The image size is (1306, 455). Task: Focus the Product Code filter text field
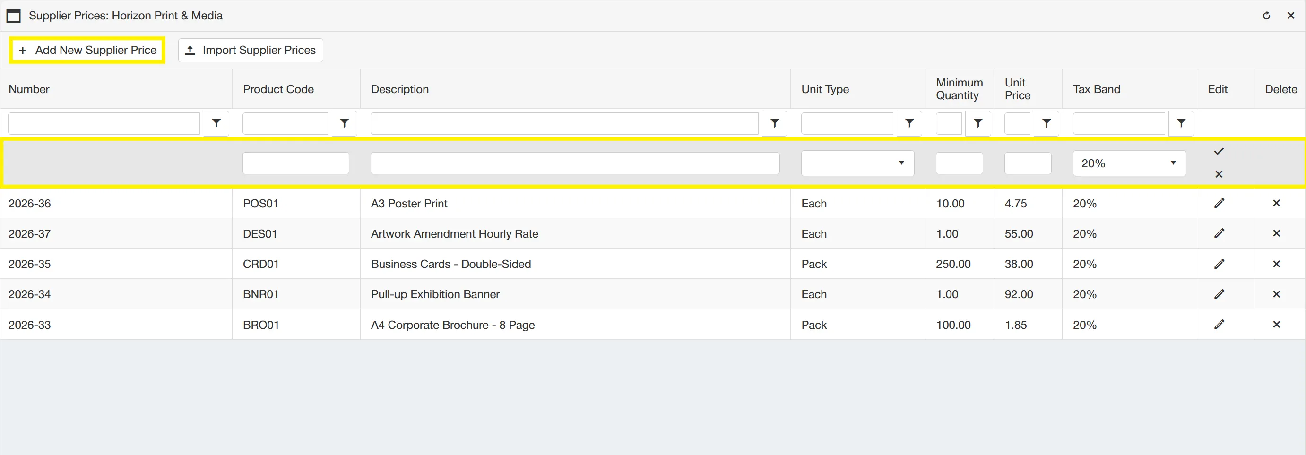click(285, 124)
